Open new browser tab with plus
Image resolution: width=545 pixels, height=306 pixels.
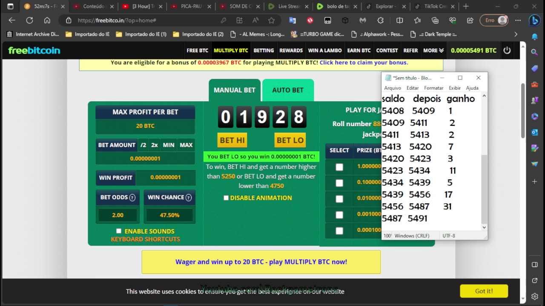(x=466, y=6)
